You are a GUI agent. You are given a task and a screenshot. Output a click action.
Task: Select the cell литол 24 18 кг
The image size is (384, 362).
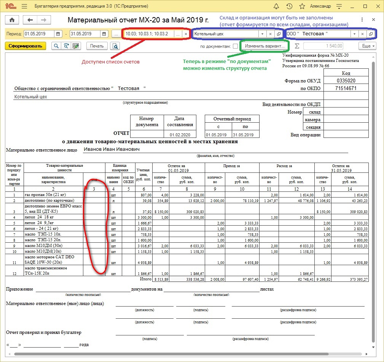click(53, 217)
